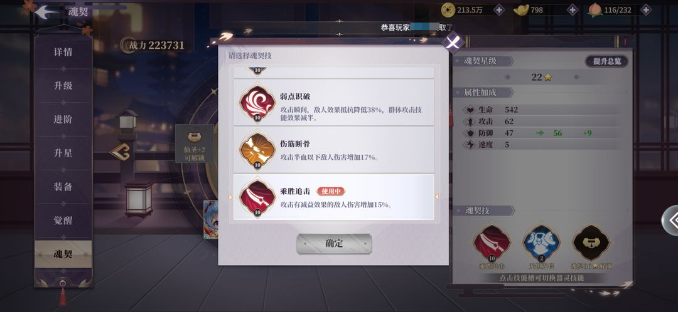Open the 觉醒 tab

point(63,221)
